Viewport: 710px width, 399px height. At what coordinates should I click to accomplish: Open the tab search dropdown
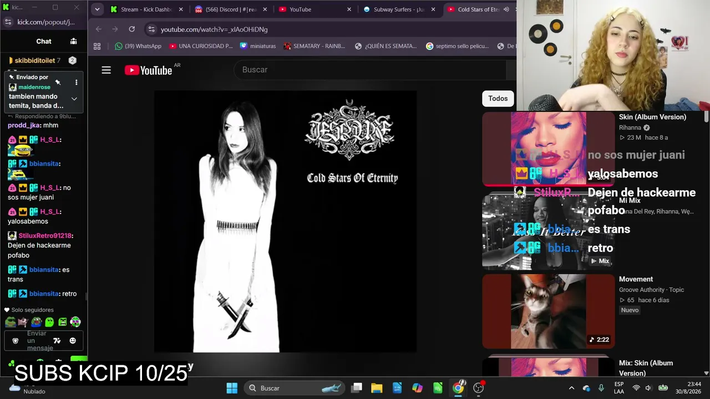tap(97, 9)
